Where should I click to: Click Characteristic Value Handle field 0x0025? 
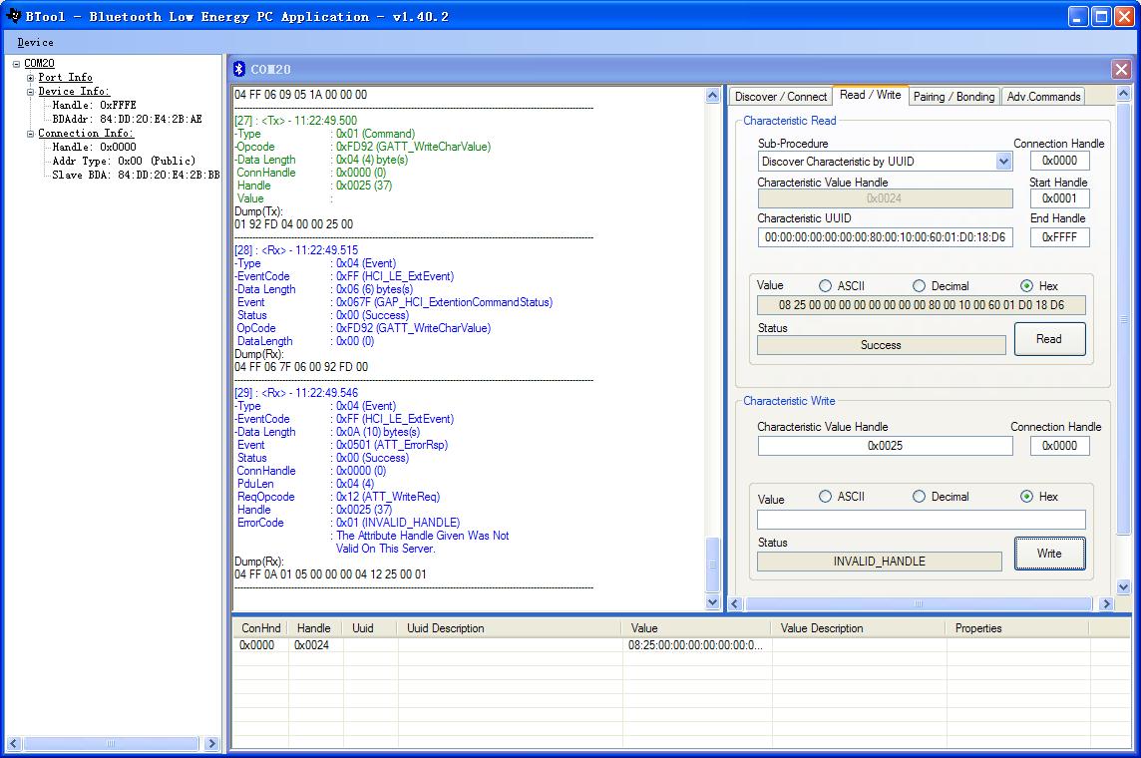pyautogui.click(x=885, y=446)
